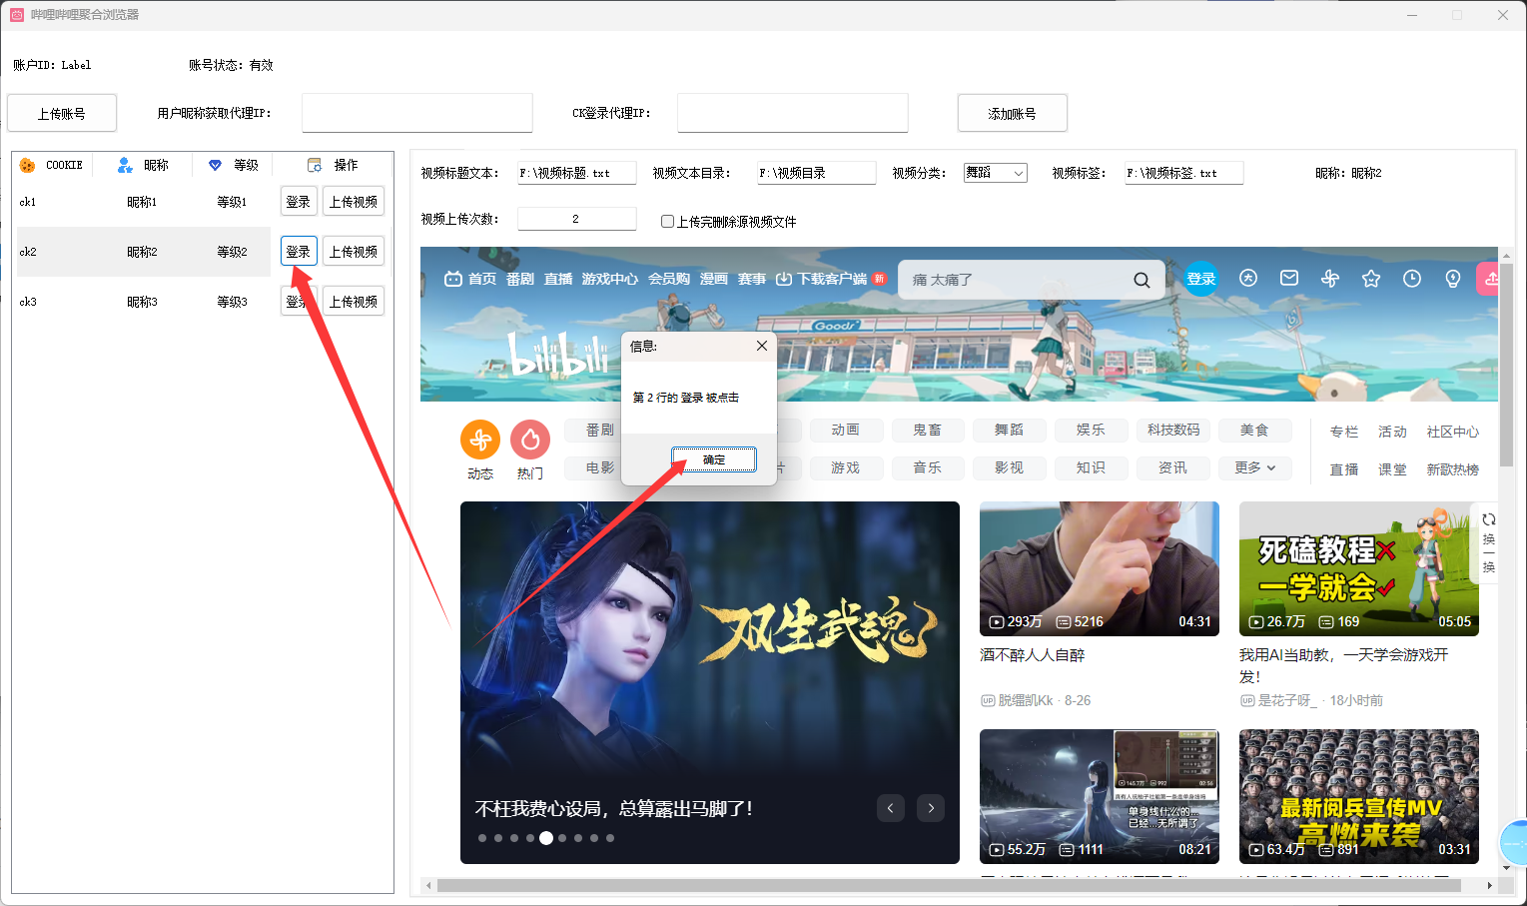Click 确定 in the info dialog
This screenshot has width=1527, height=906.
click(714, 459)
